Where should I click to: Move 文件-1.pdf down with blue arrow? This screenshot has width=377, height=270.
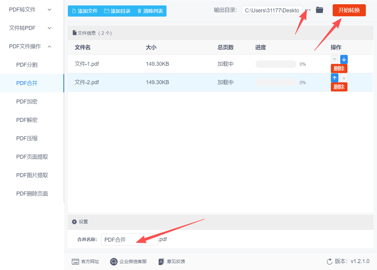click(344, 59)
